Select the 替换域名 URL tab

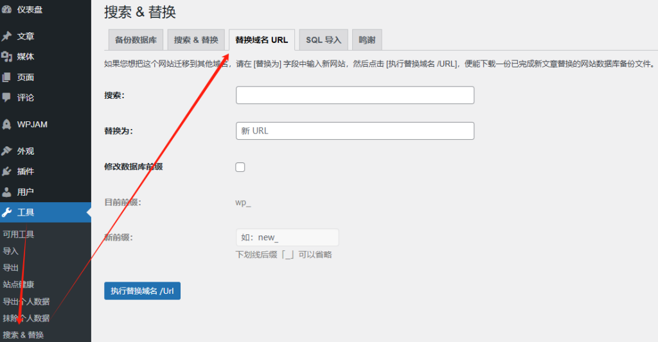click(262, 40)
